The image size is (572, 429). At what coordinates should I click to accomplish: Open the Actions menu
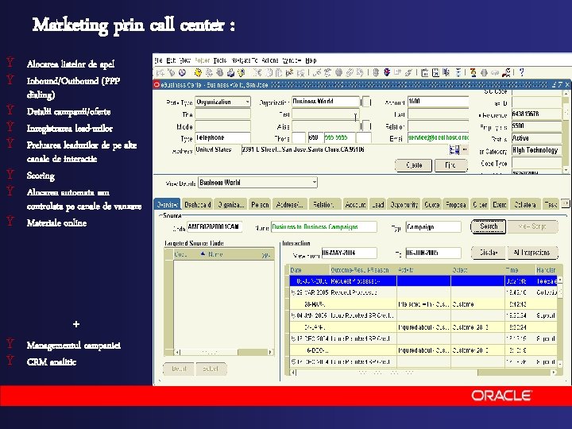(270, 60)
